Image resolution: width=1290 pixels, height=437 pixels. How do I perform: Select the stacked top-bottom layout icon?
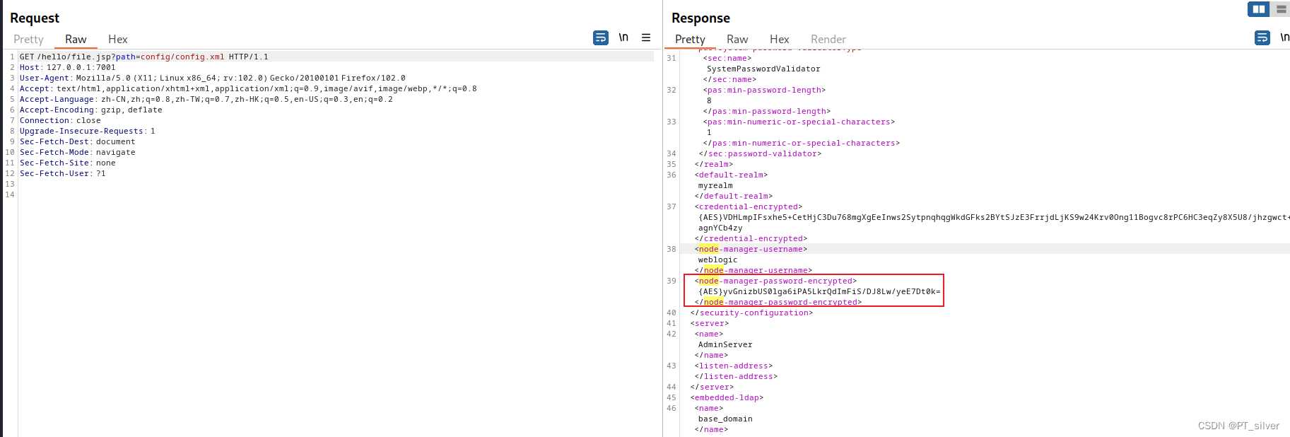point(1280,9)
